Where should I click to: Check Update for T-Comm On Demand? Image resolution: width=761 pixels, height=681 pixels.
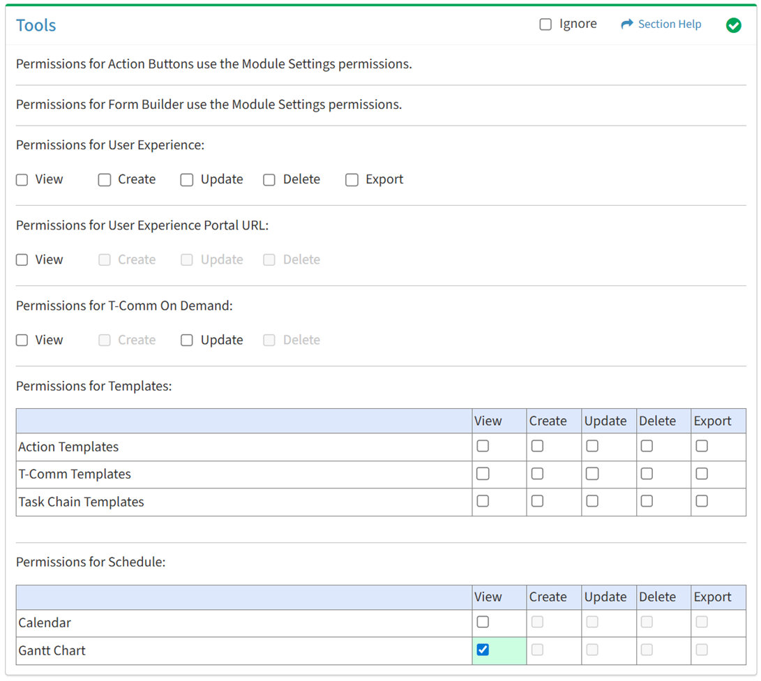click(187, 340)
